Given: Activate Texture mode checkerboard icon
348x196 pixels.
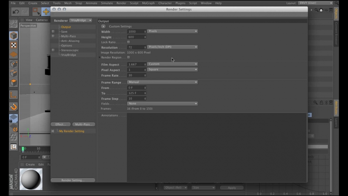Looking at the screenshot, I should coord(13,45).
